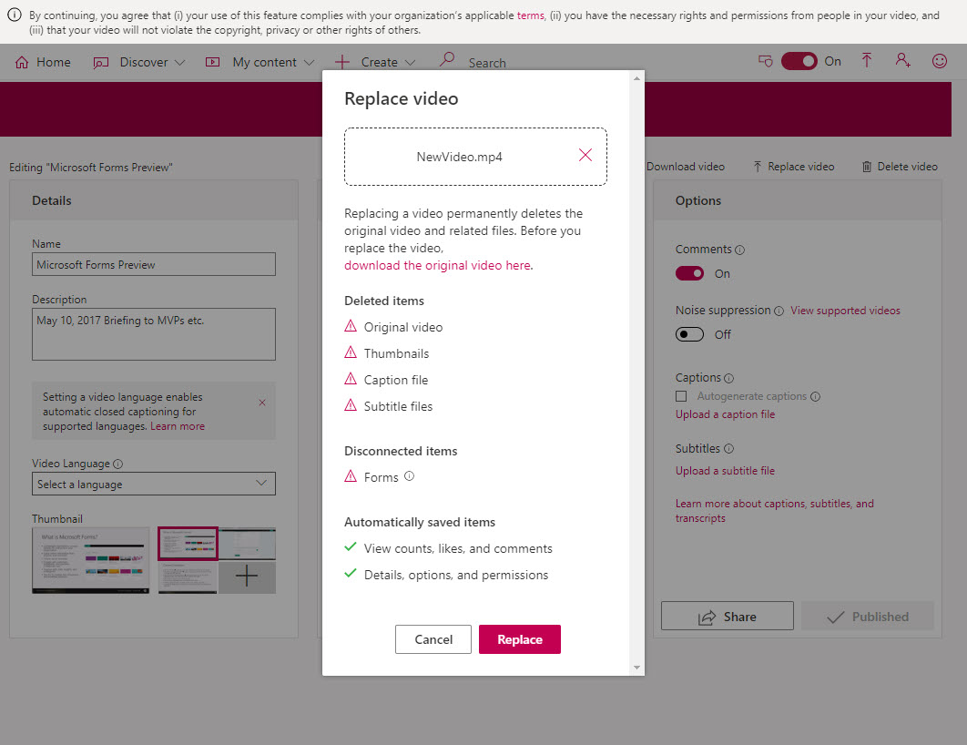Add a custom thumbnail with plus tile
Screen dimensions: 967x745
tap(247, 577)
